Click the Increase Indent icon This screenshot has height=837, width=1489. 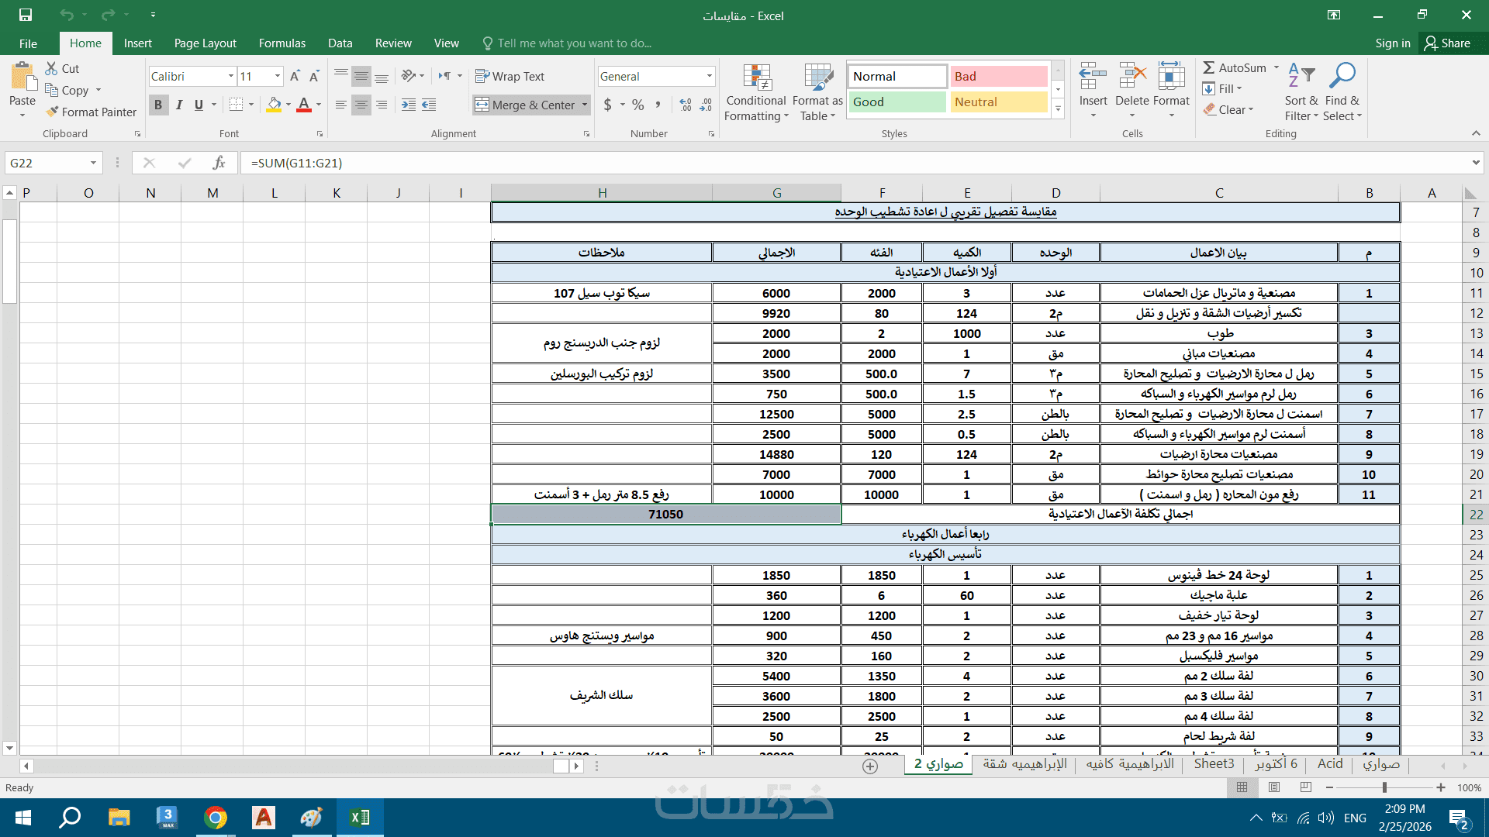point(429,105)
